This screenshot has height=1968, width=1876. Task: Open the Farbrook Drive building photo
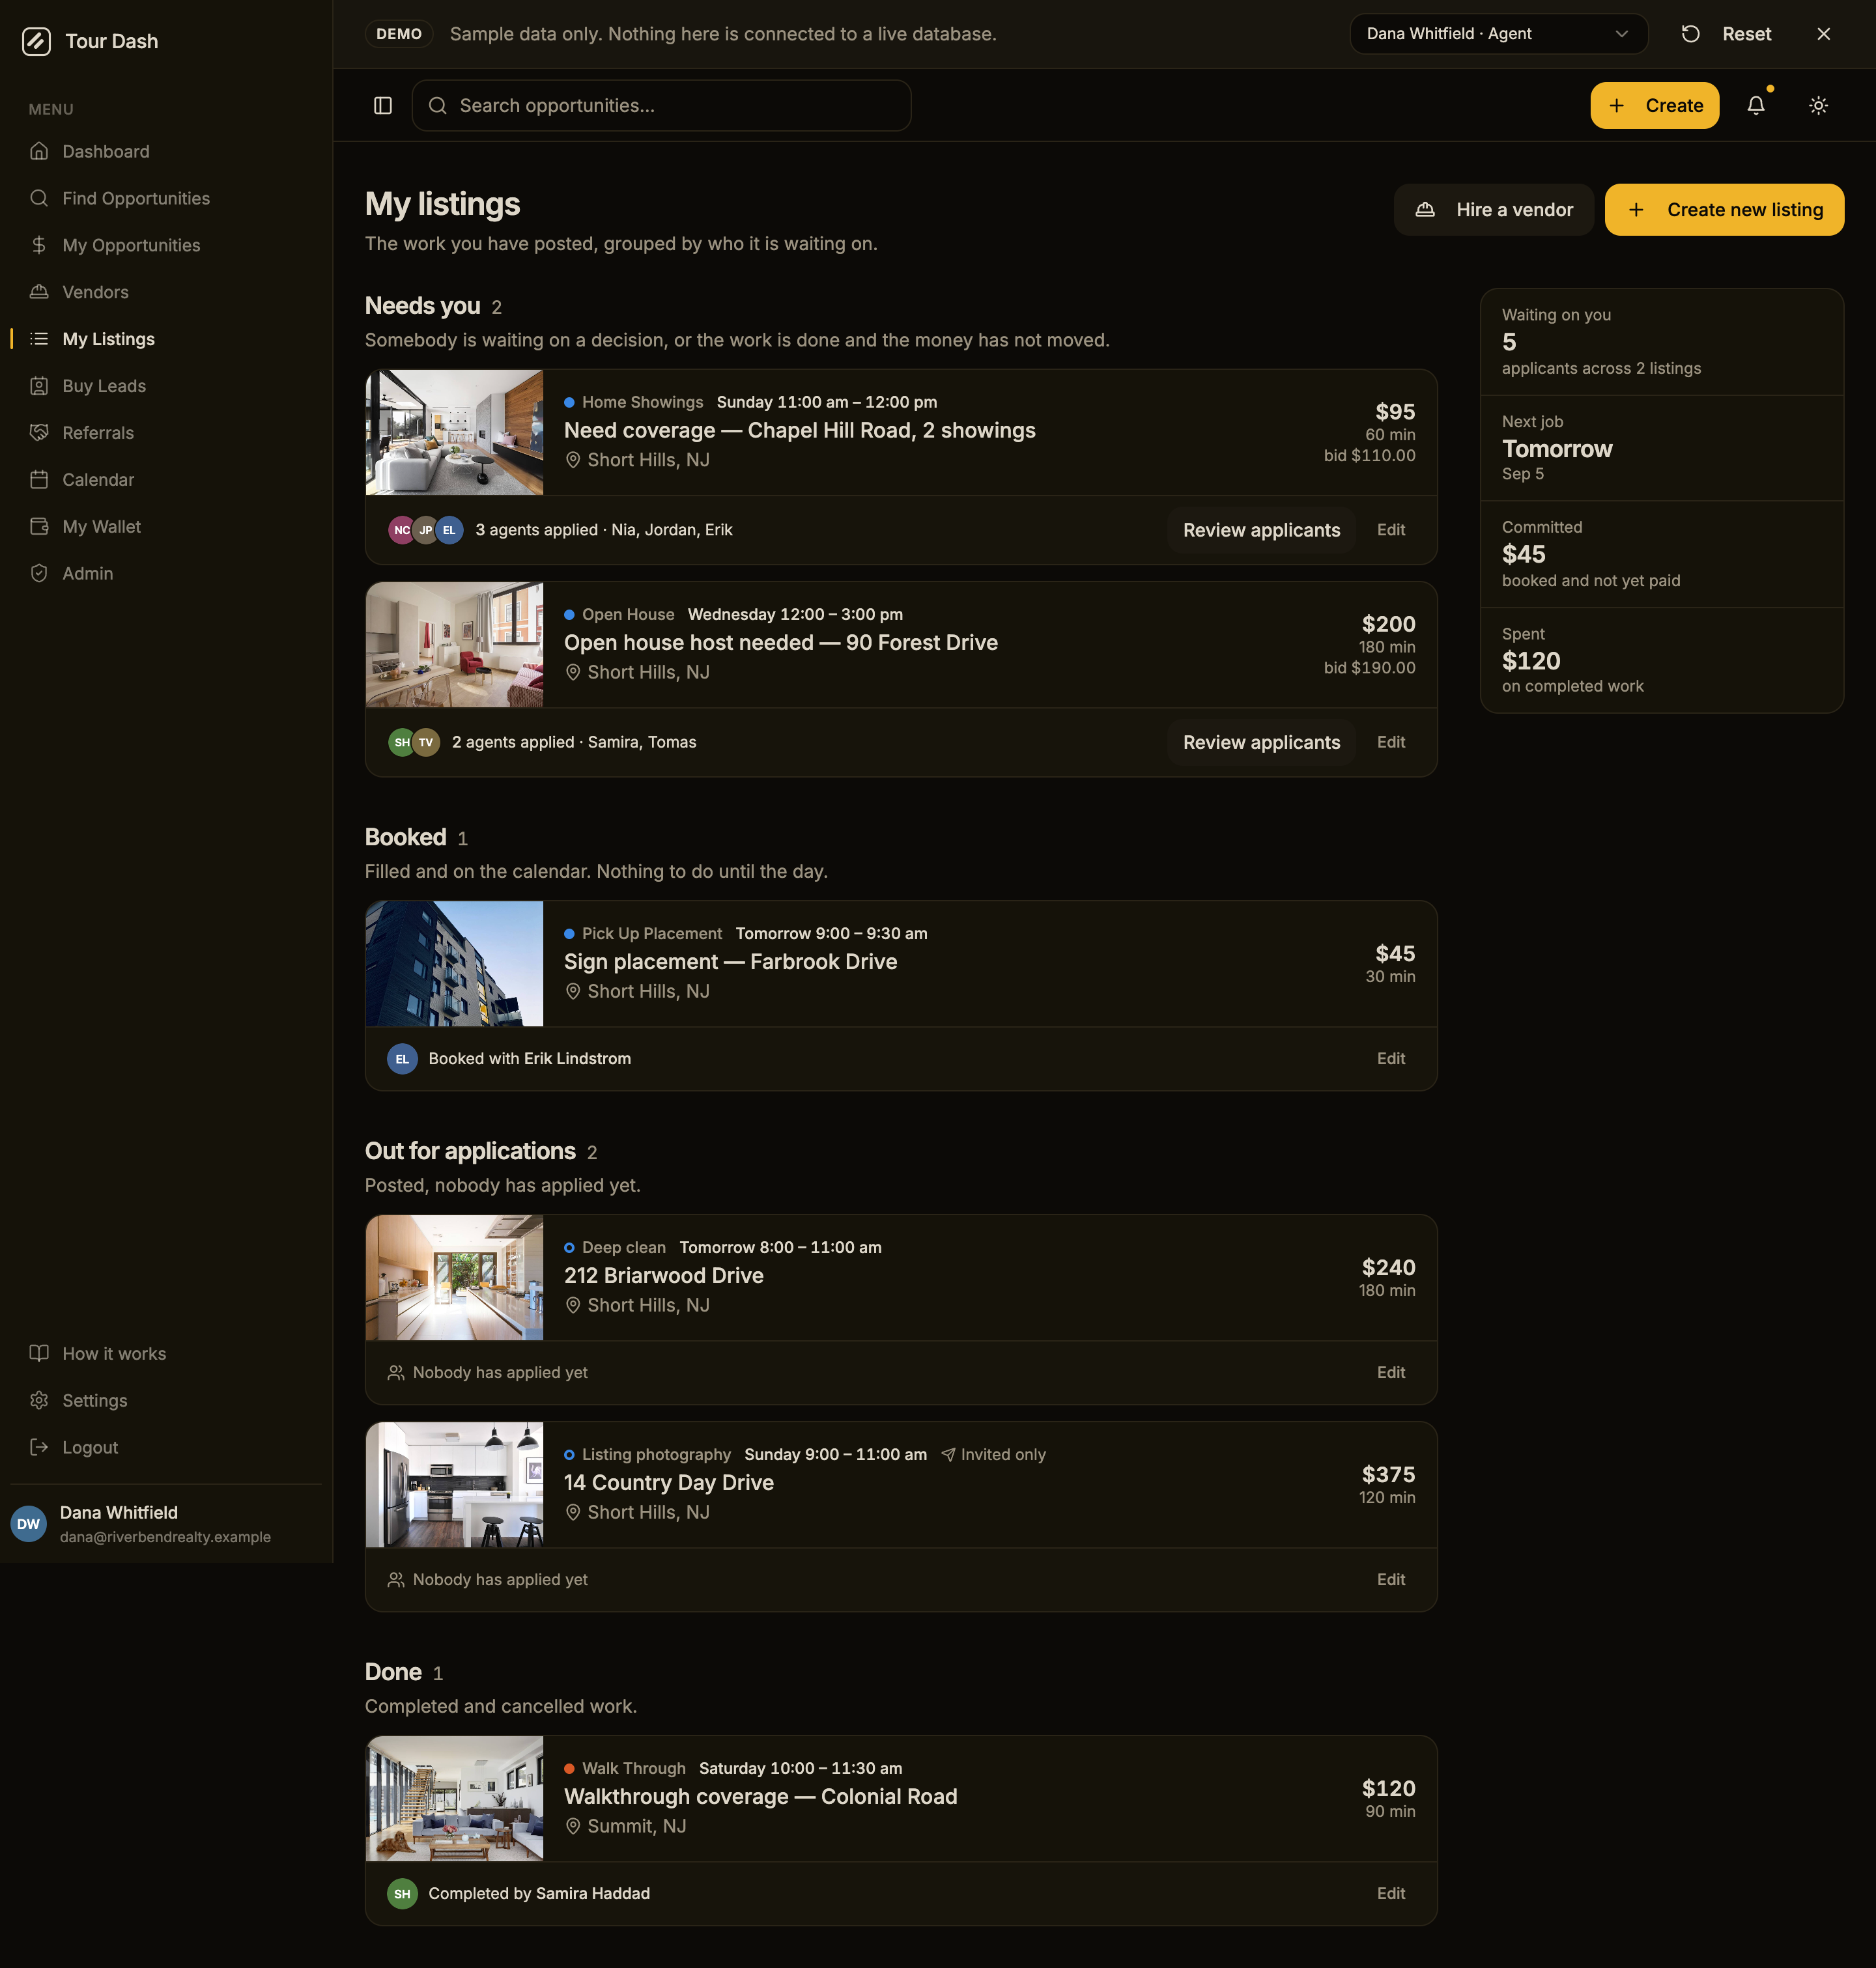tap(455, 964)
